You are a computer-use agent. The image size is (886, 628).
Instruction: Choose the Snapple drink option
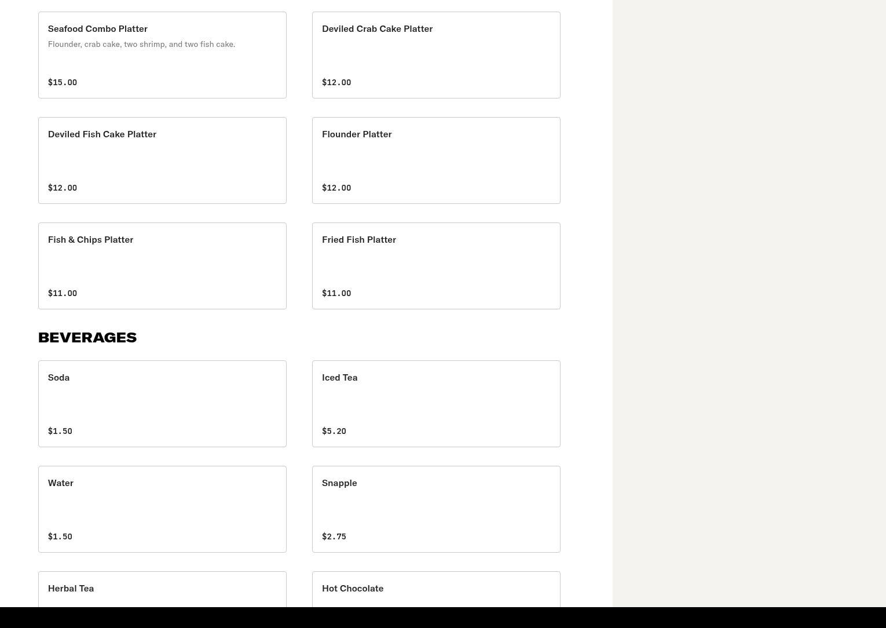(x=436, y=509)
